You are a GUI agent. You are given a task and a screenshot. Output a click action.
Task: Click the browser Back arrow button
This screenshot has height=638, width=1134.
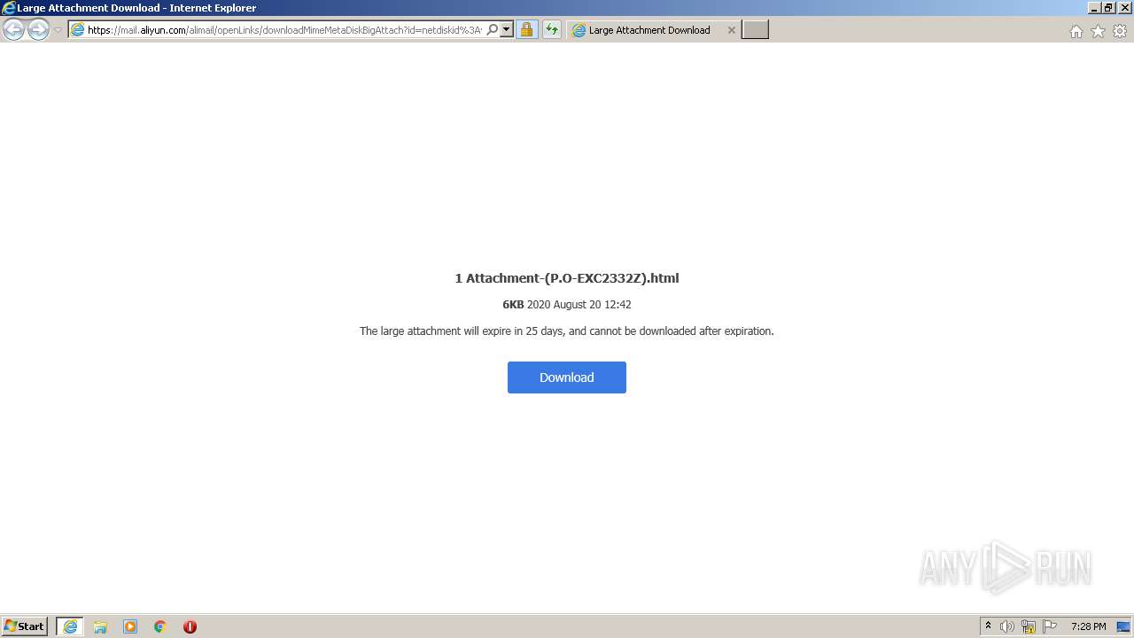coord(13,30)
